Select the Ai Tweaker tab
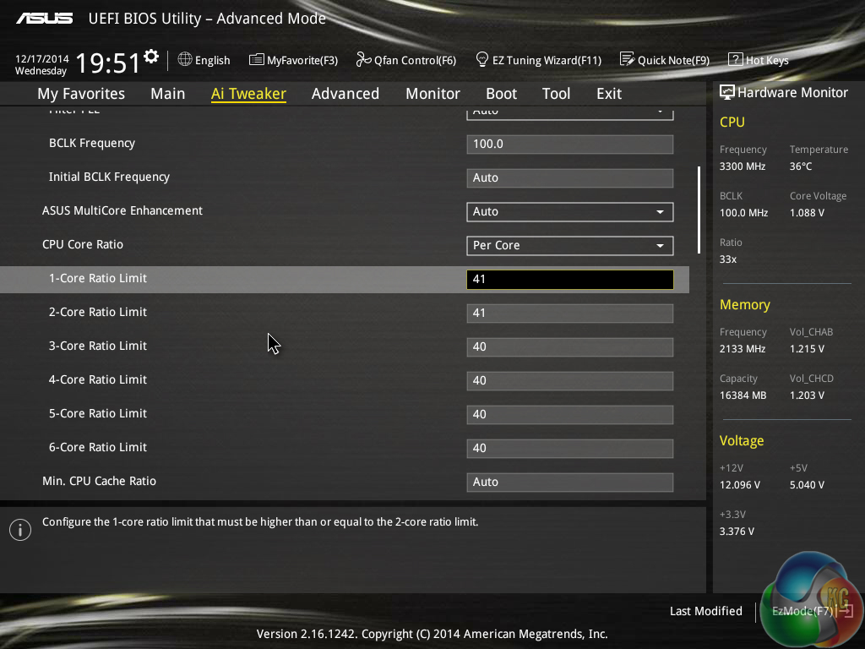 pyautogui.click(x=248, y=94)
